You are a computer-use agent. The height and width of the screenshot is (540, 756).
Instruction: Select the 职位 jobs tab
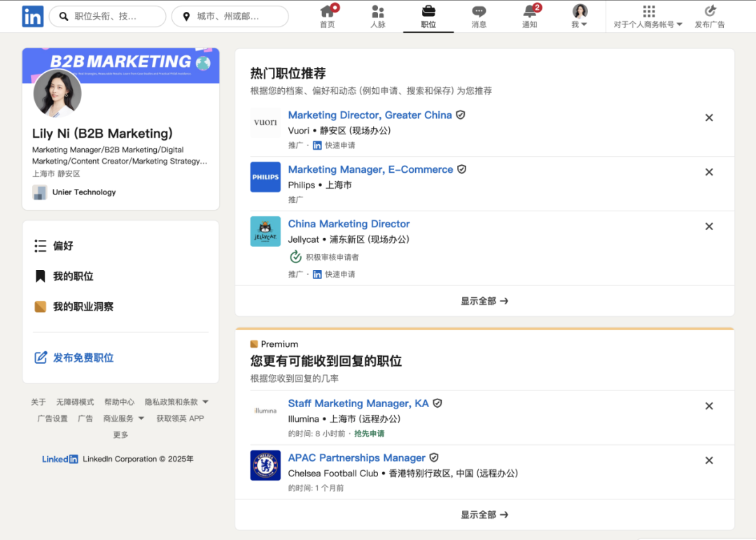tap(428, 16)
